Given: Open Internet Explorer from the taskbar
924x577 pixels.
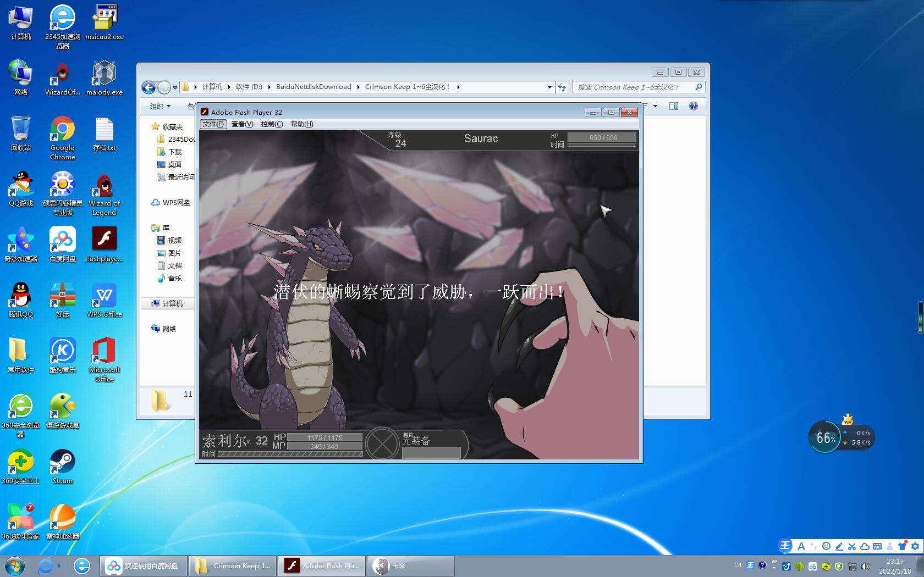Looking at the screenshot, I should point(82,565).
